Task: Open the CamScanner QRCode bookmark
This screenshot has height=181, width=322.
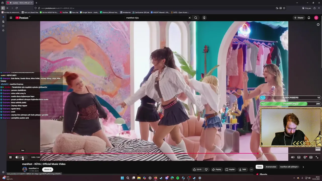Action: click(141, 12)
